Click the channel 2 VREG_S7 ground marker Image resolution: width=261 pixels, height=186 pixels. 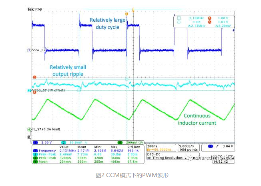[x=29, y=91]
